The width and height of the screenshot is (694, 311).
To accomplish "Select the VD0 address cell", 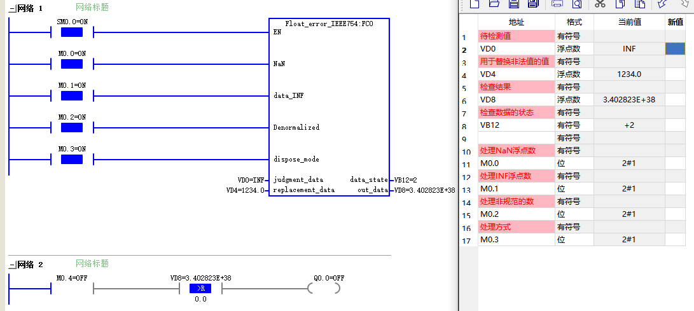I will click(x=517, y=49).
